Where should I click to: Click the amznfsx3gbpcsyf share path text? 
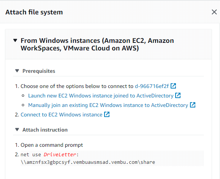[88, 162]
